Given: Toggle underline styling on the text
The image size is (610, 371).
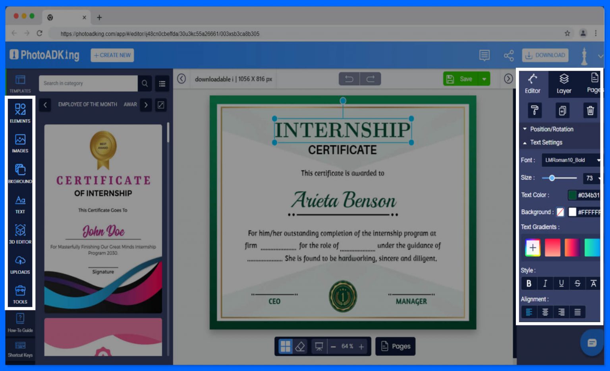Looking at the screenshot, I should pos(561,283).
